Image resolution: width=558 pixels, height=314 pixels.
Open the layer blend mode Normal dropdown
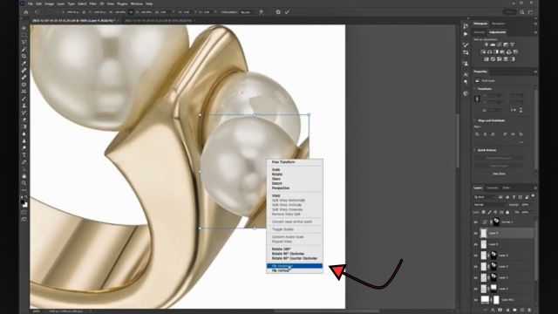pyautogui.click(x=489, y=205)
